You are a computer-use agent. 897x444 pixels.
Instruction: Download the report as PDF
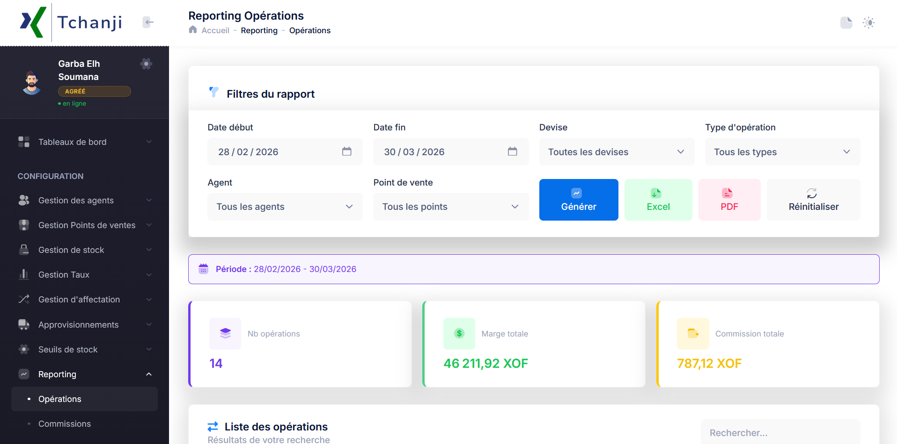tap(729, 200)
